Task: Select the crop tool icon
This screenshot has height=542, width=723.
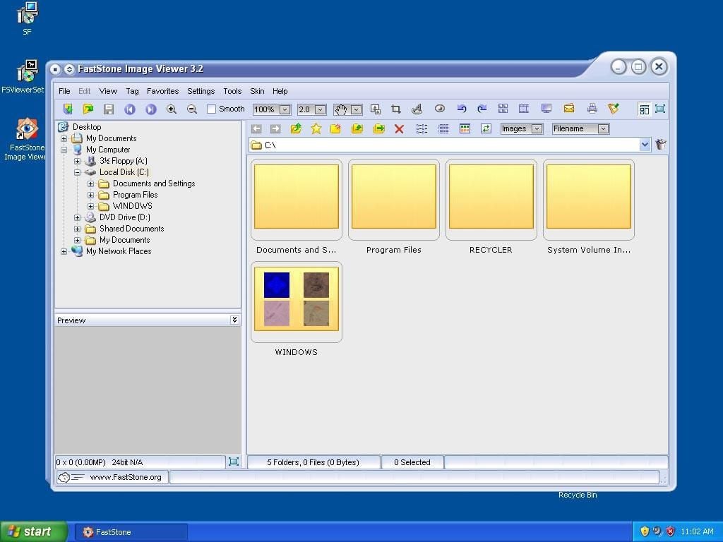Action: coord(396,109)
